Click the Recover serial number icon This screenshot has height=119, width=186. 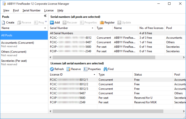point(64,23)
